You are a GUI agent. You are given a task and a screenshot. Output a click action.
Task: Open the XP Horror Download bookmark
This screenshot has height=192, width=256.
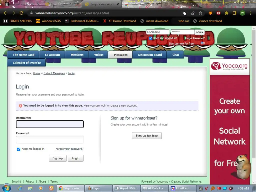point(120,21)
